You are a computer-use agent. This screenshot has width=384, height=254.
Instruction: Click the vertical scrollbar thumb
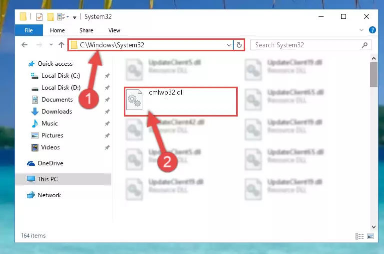tap(374, 75)
